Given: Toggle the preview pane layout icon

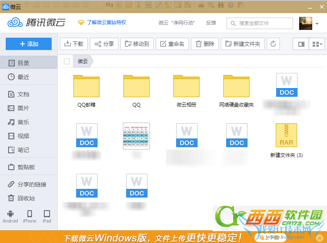Looking at the screenshot, I should pyautogui.click(x=301, y=44).
